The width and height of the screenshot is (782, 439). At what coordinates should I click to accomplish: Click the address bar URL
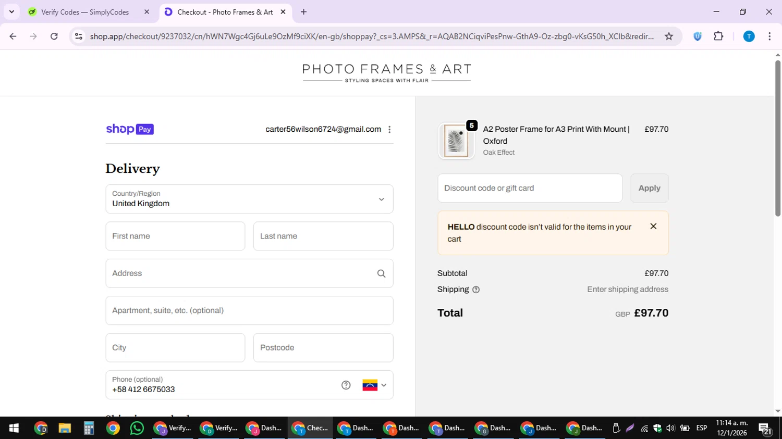(x=372, y=36)
